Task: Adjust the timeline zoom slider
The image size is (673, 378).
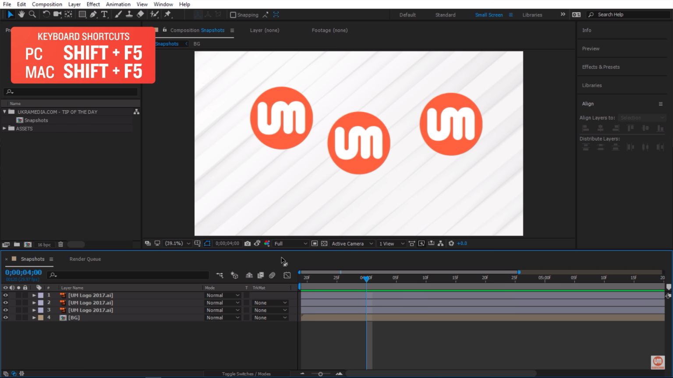Action: click(x=320, y=374)
